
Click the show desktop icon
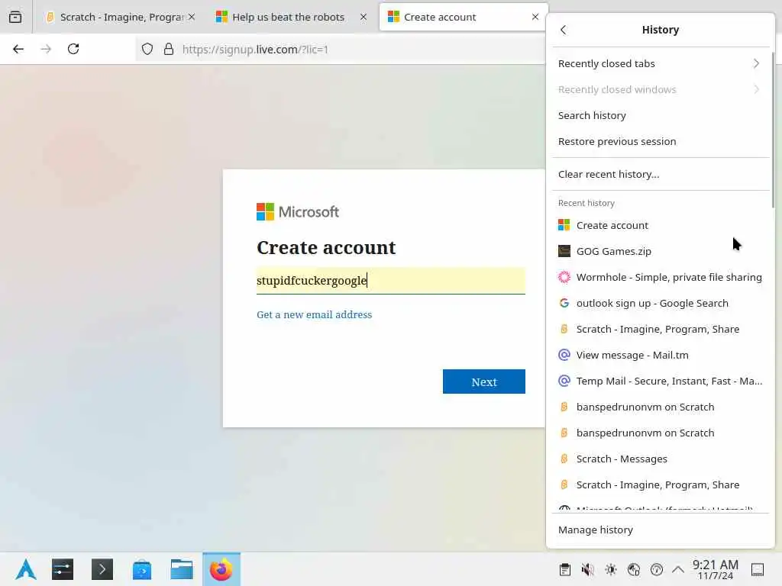(758, 569)
